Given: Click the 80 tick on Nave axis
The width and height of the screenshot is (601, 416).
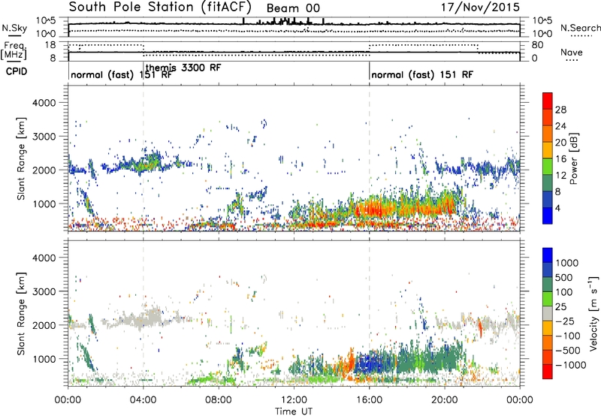Looking at the screenshot, I should click(537, 45).
